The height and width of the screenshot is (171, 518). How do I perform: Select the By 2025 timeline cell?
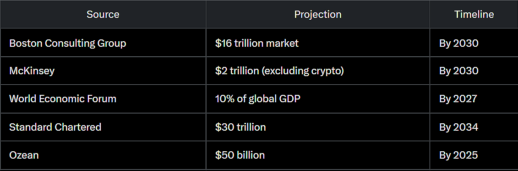coord(474,155)
